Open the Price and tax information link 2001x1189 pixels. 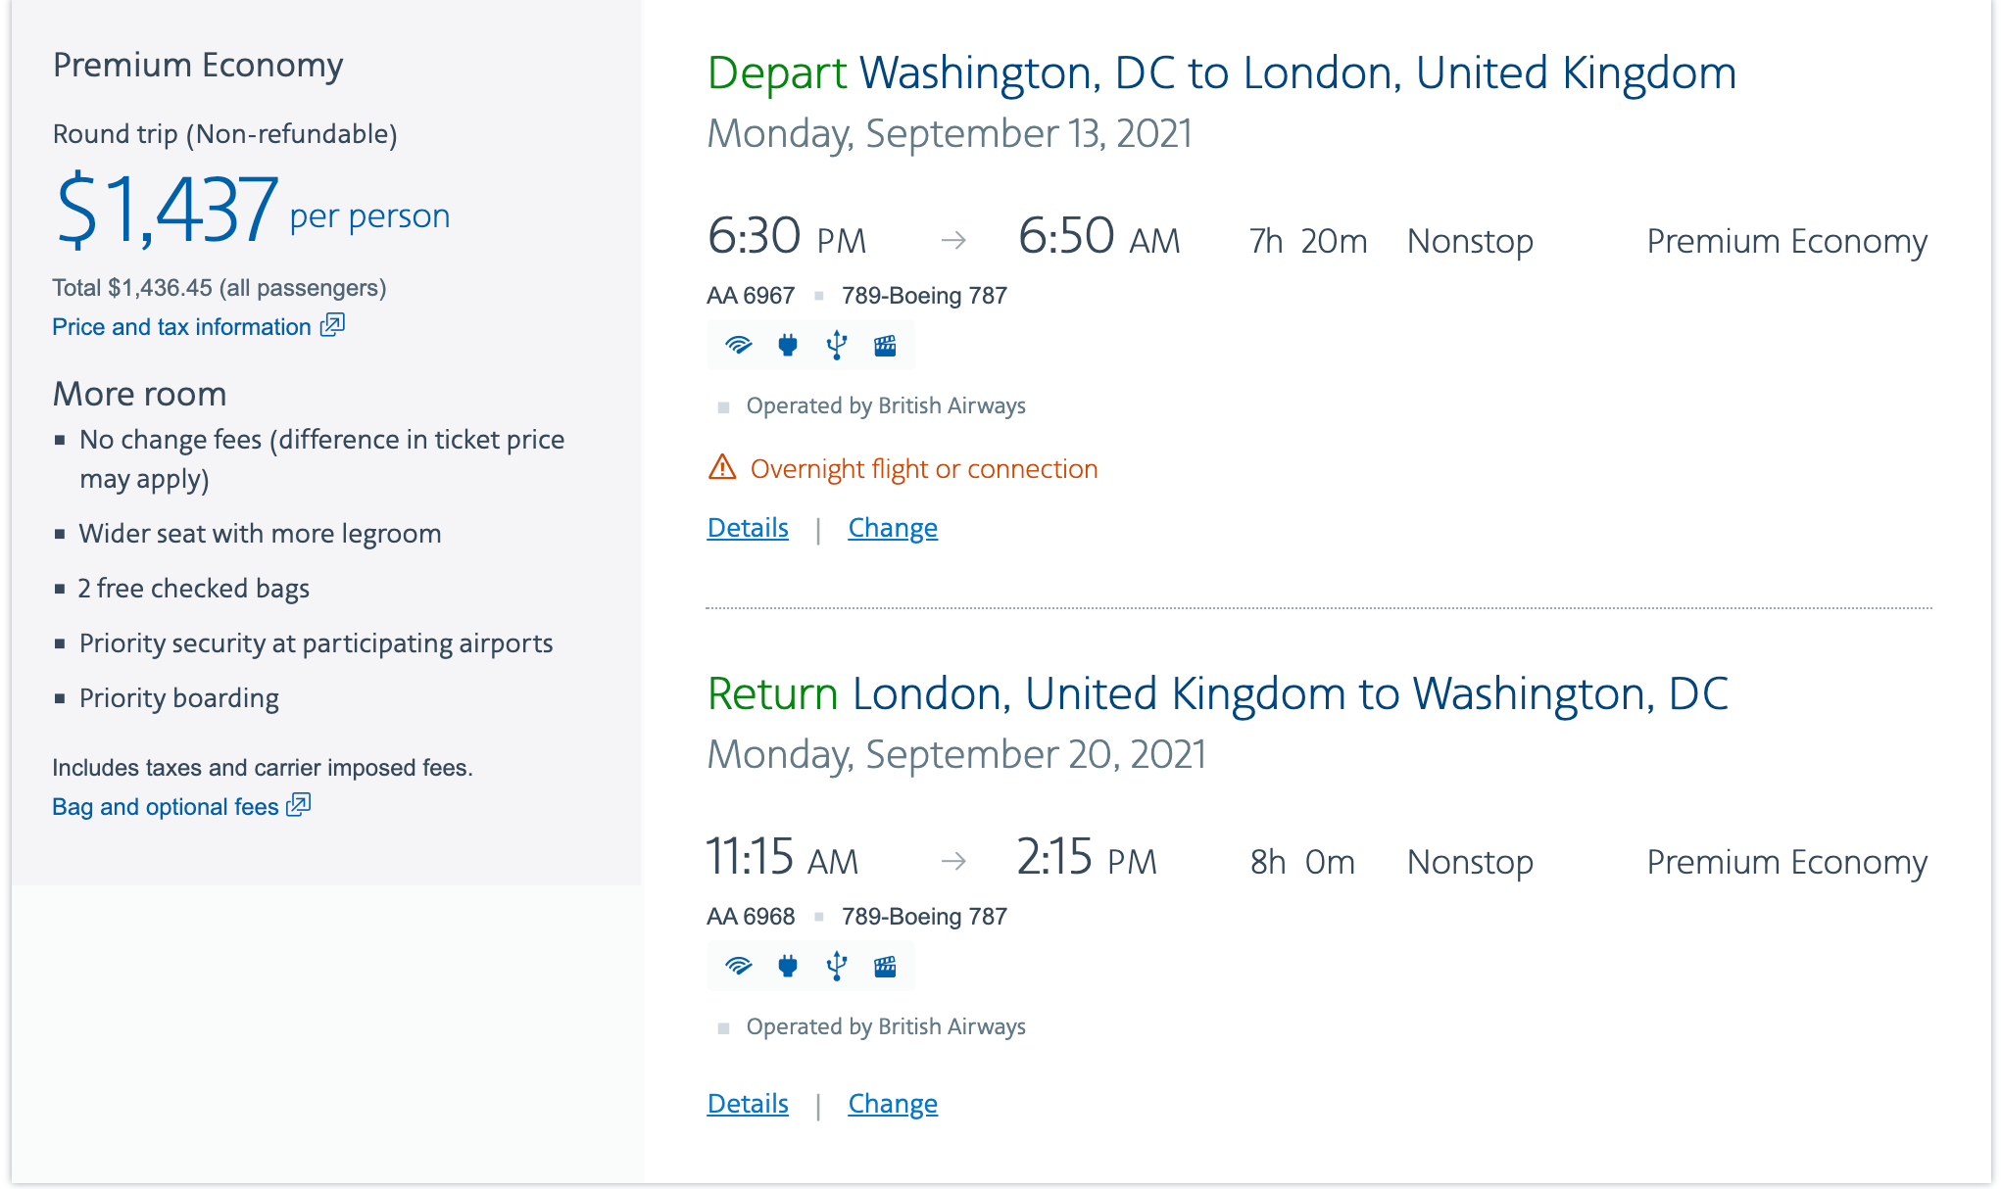pyautogui.click(x=181, y=327)
